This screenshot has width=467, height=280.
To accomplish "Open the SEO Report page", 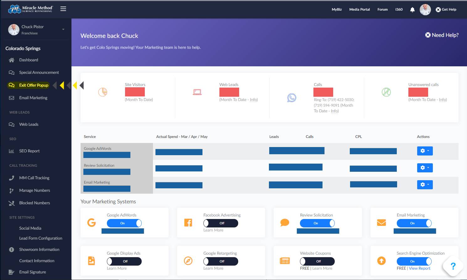I will (29, 151).
